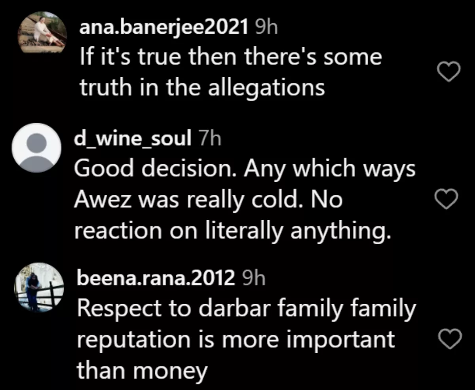
Task: Open d_wine_soul's default gray avatar
Action: pos(36,148)
